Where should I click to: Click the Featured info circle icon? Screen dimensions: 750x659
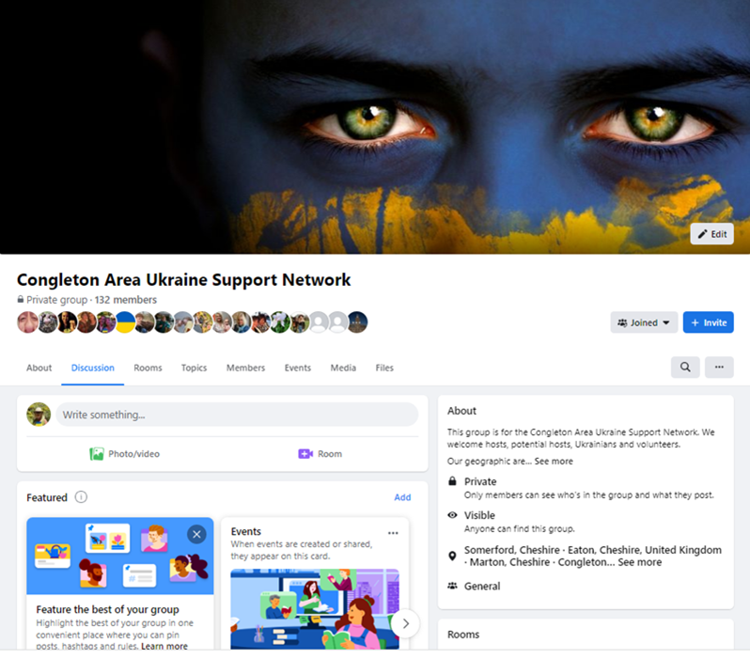[x=81, y=497]
